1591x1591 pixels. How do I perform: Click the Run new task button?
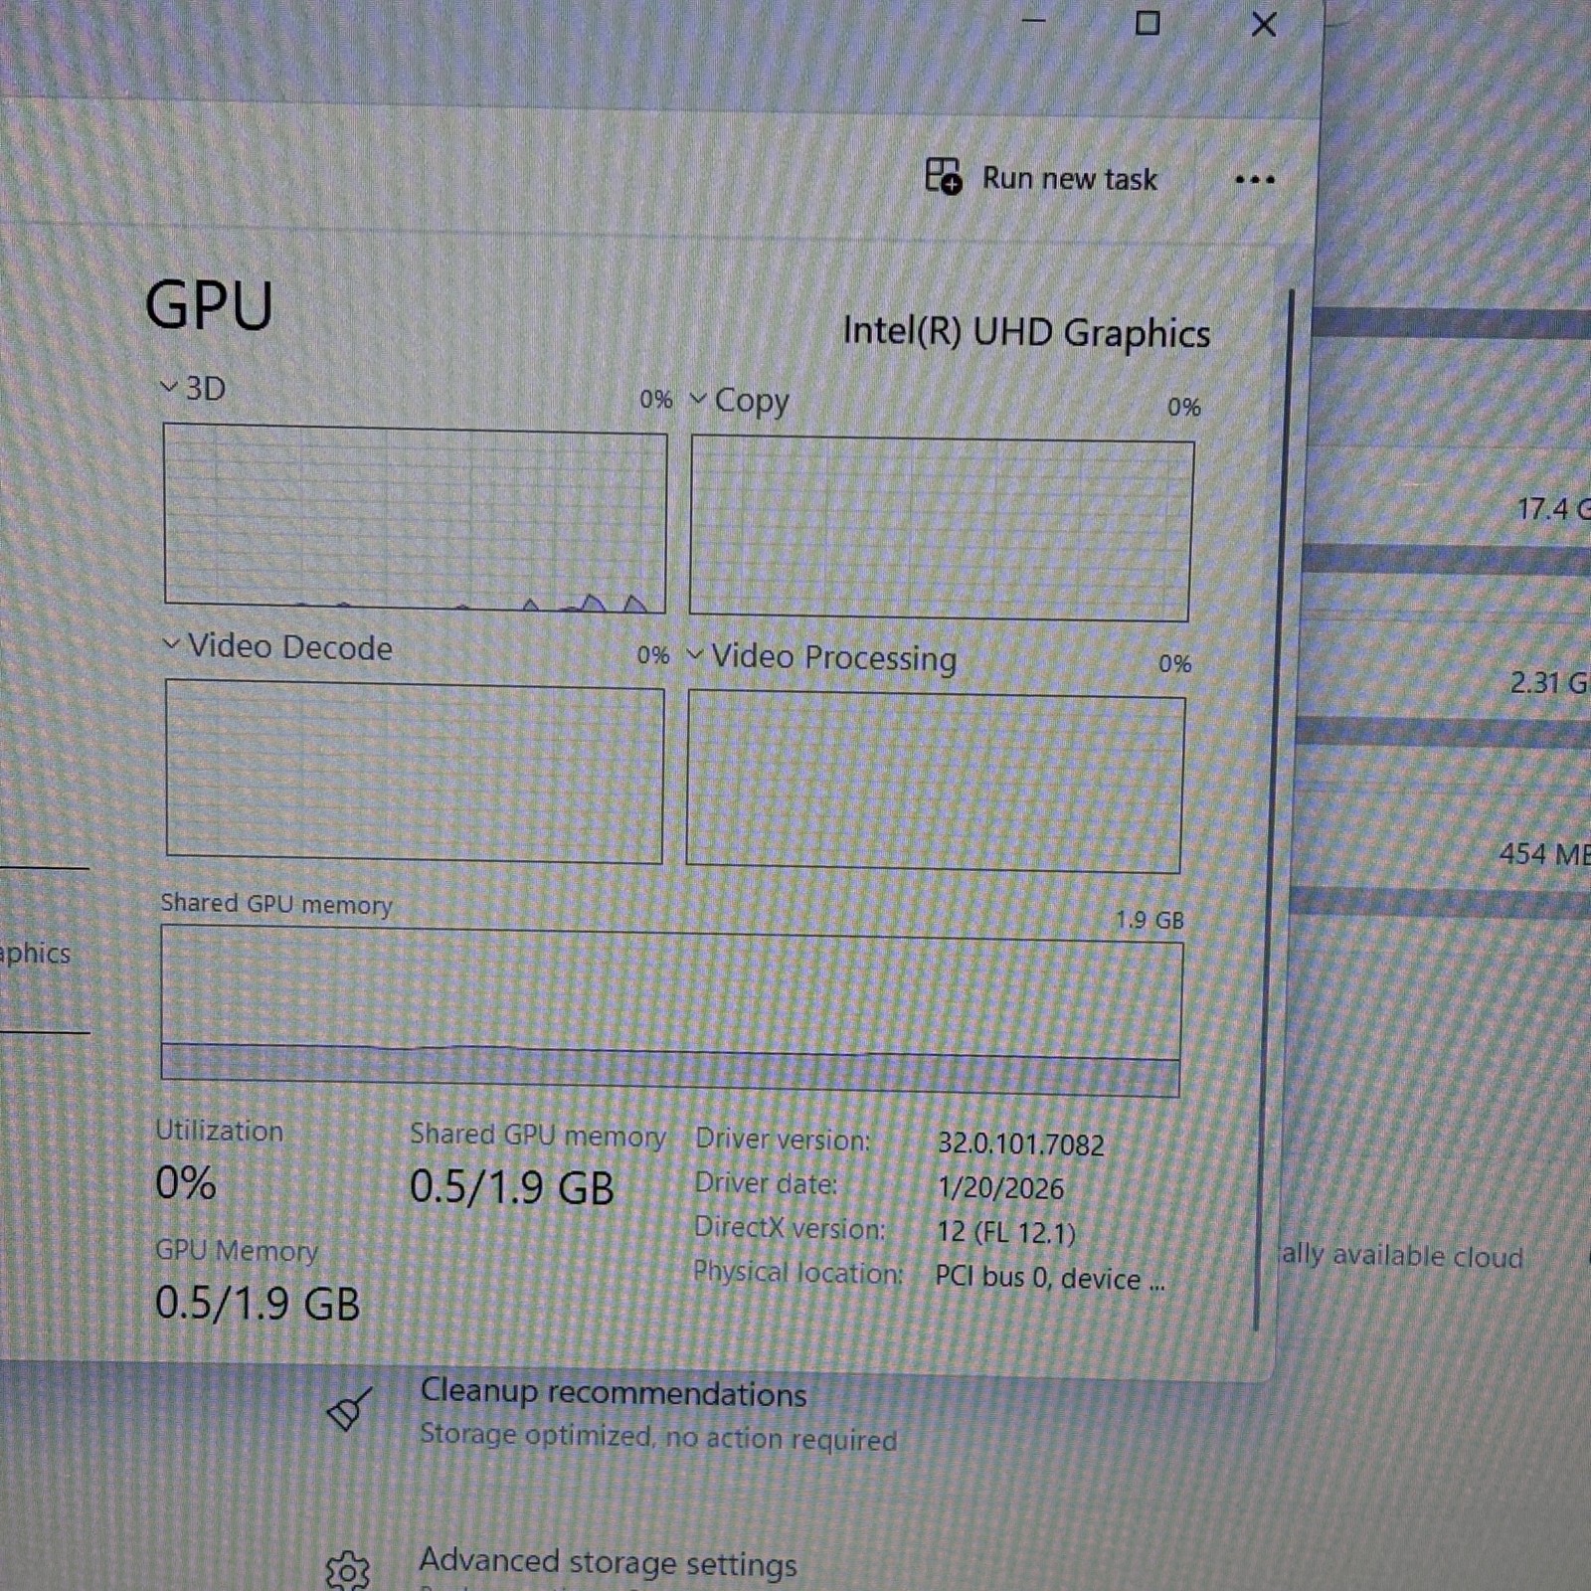(x=1041, y=178)
